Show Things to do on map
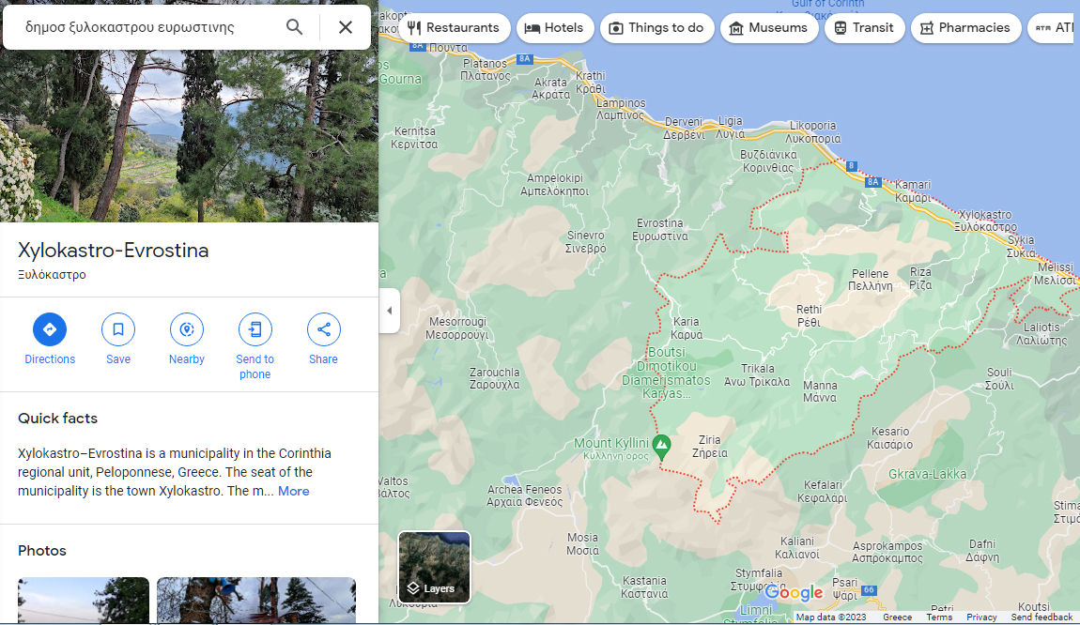This screenshot has height=625, width=1080. click(x=657, y=28)
